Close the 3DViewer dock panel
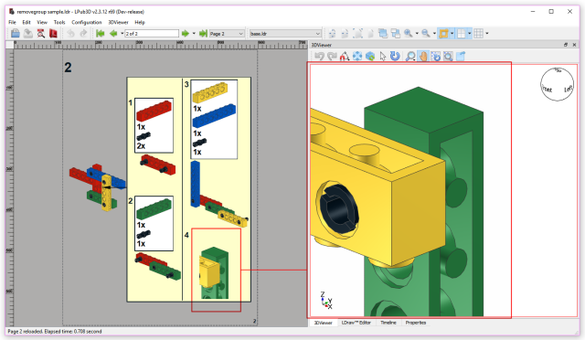This screenshot has width=585, height=340. (x=575, y=45)
